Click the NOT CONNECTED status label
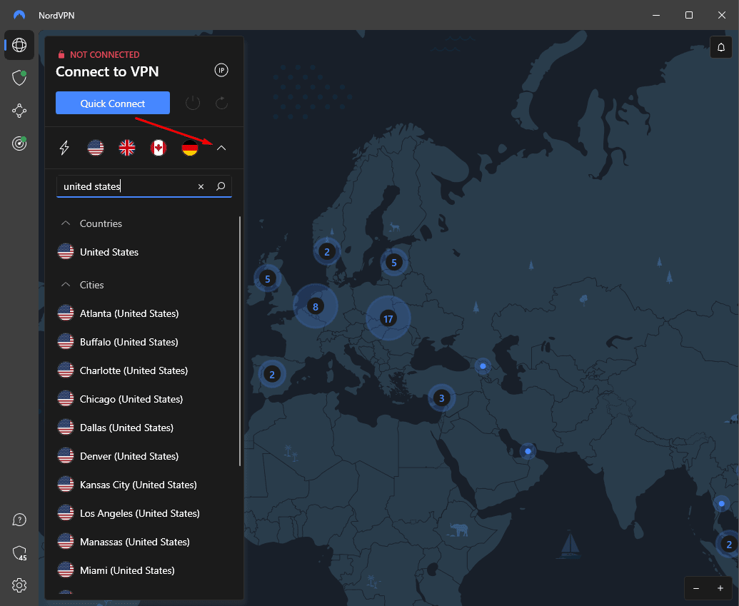 pyautogui.click(x=105, y=55)
